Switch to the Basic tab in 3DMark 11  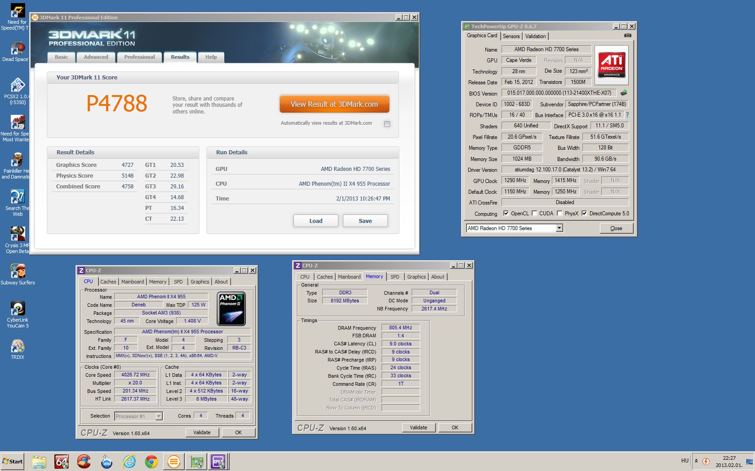pyautogui.click(x=62, y=57)
